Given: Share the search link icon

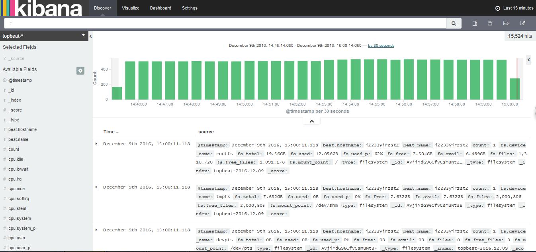Looking at the screenshot, I should (x=522, y=23).
